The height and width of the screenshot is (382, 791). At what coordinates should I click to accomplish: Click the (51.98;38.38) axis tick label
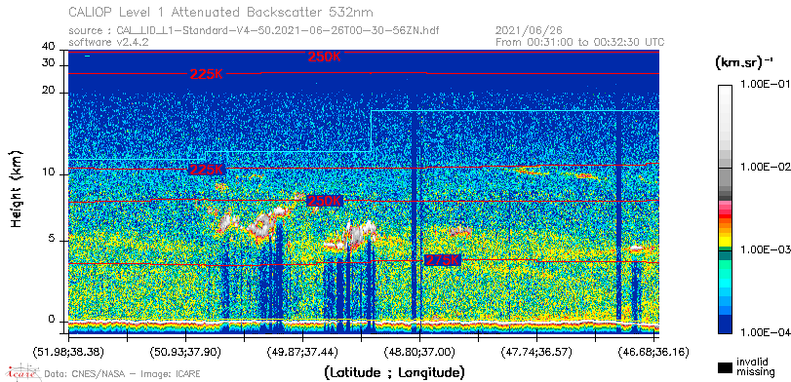point(68,351)
